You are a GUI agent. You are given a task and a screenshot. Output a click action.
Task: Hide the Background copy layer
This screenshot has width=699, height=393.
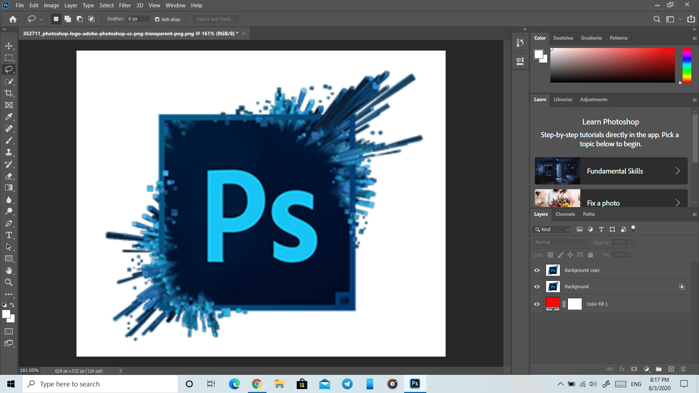(x=537, y=270)
